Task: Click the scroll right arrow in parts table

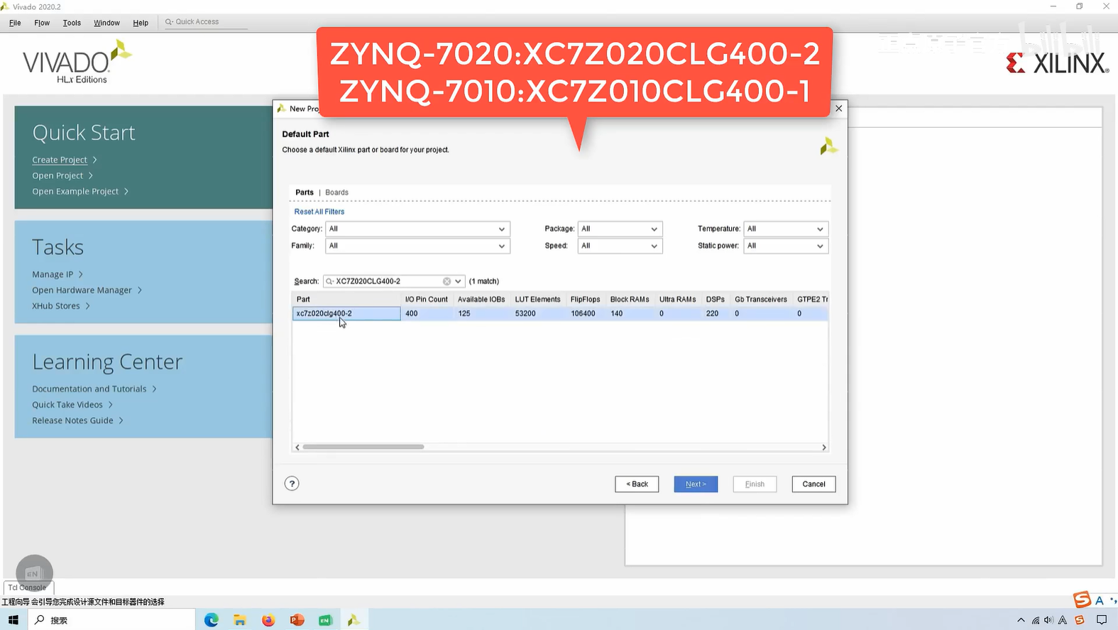Action: tap(823, 447)
